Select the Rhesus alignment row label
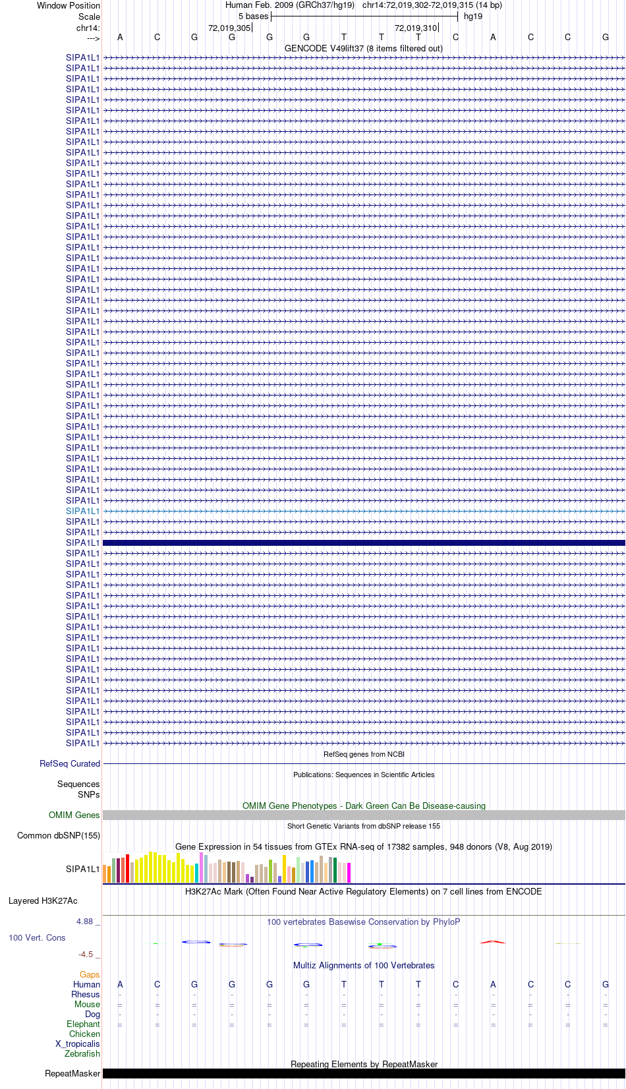Viewport: 626px width, 1089px height. point(86,994)
